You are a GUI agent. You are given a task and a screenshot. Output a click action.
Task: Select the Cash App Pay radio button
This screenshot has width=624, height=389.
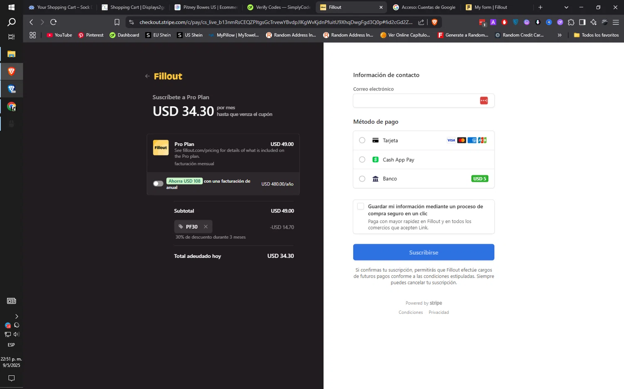[x=362, y=159]
